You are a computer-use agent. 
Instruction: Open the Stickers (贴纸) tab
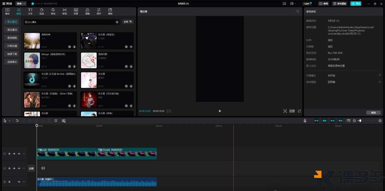tap(42, 11)
